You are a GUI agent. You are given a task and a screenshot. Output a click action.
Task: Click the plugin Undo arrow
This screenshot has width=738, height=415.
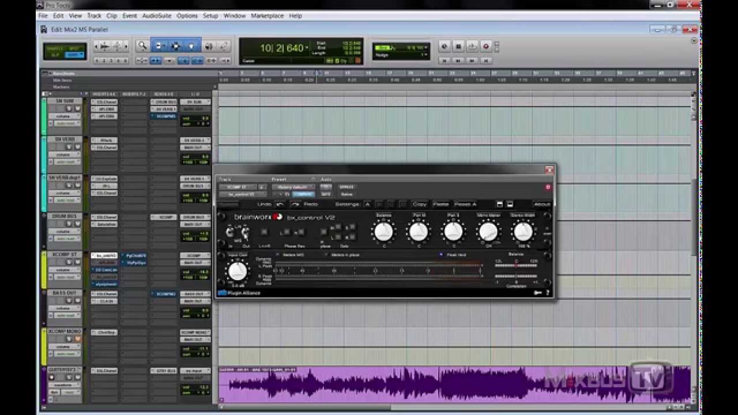[x=280, y=204]
